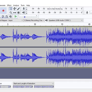The height and width of the screenshot is (92, 92).
Task: Click the recording volume microphone icon
Action: [87, 13]
